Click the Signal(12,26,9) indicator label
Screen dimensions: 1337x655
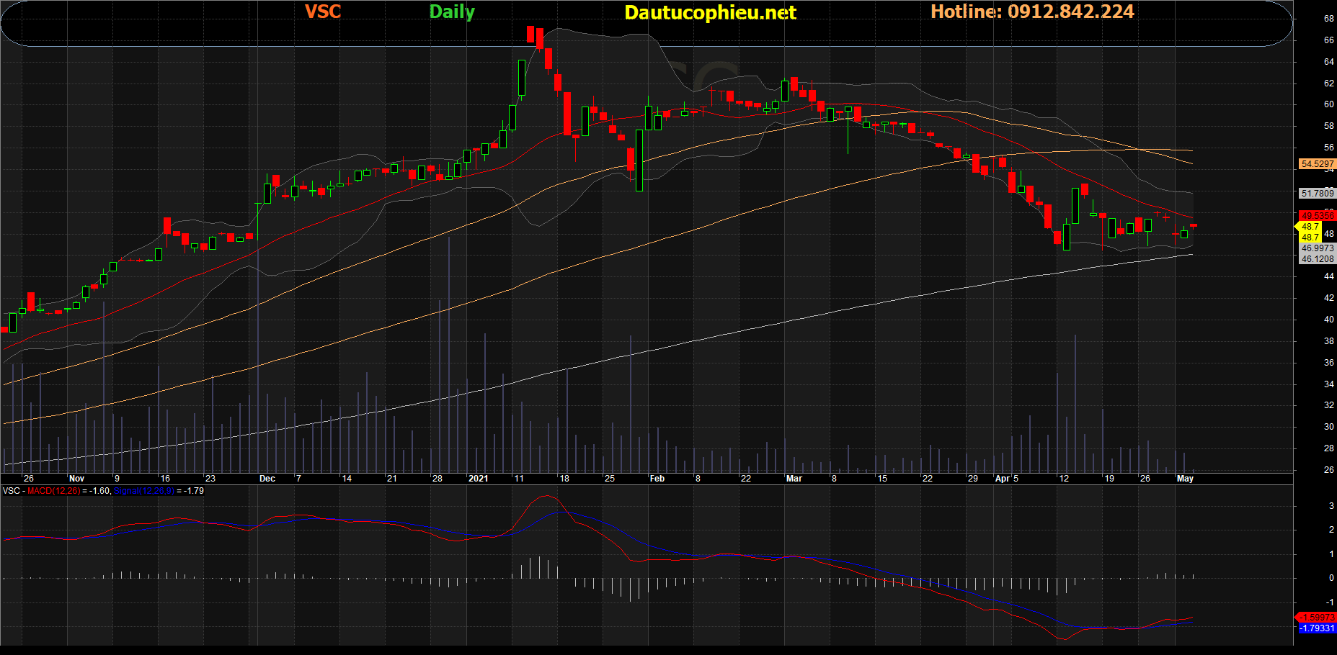point(144,491)
